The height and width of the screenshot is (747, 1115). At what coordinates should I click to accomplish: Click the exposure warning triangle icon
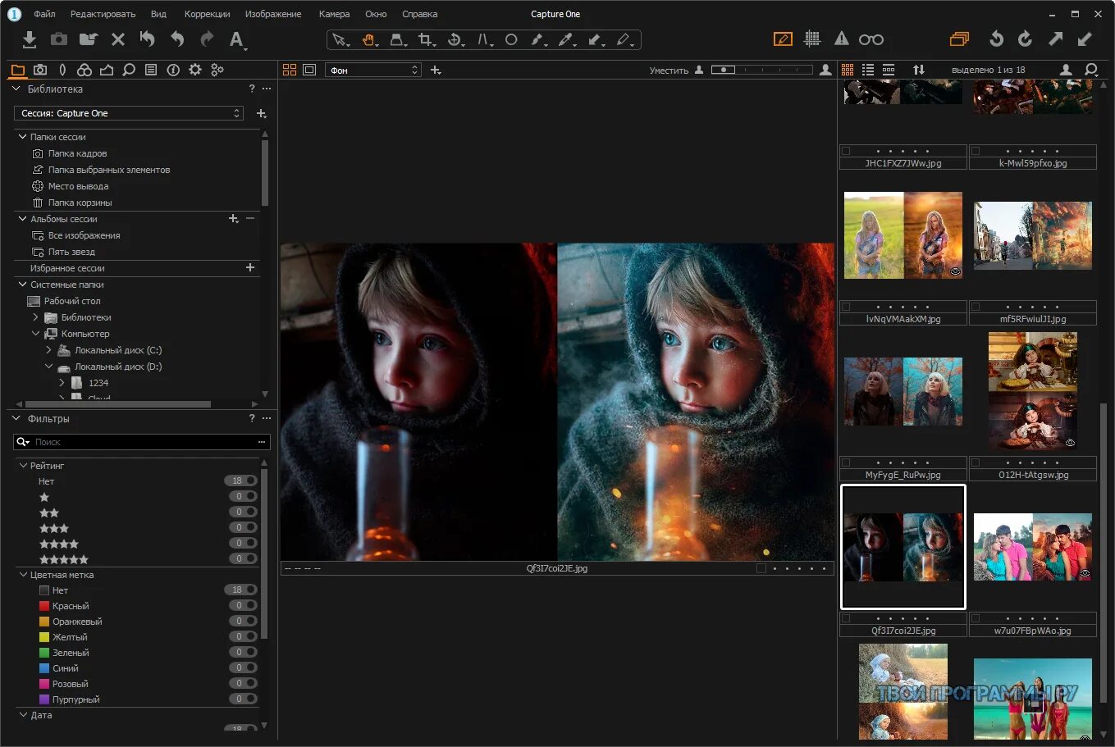[x=842, y=39]
